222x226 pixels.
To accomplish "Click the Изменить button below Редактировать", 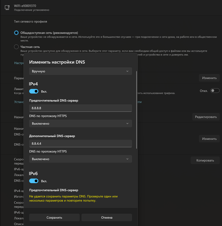I will coord(209,139).
